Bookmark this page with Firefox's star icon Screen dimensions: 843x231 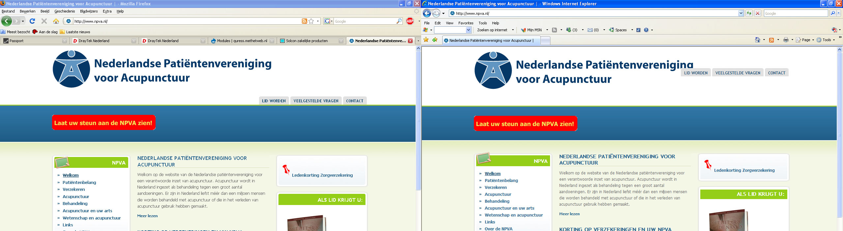pyautogui.click(x=311, y=21)
